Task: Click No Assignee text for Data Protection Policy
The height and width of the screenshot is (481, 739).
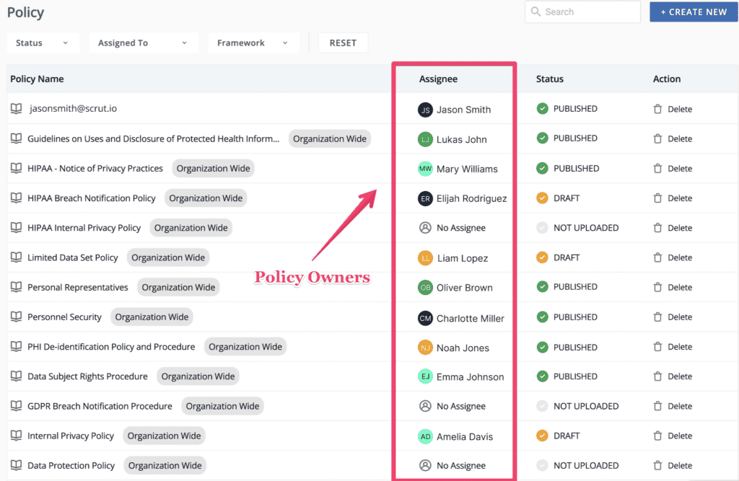Action: pyautogui.click(x=461, y=465)
